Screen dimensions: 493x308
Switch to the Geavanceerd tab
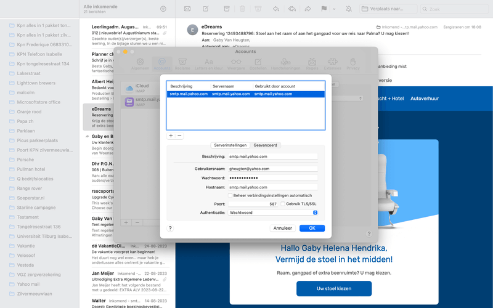[x=266, y=145]
